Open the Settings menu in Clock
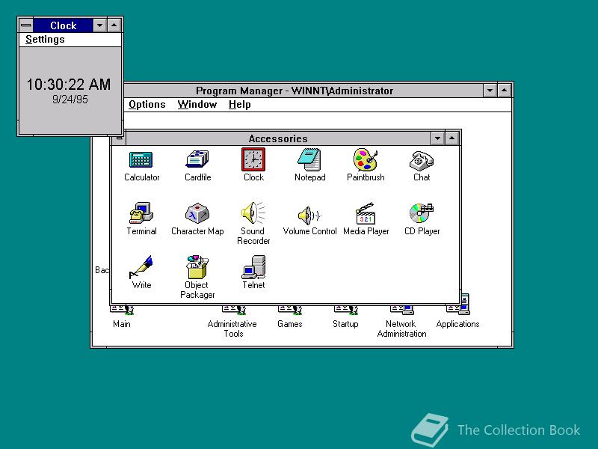598x449 pixels. tap(45, 40)
